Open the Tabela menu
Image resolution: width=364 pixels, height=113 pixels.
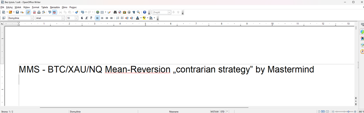click(x=45, y=7)
